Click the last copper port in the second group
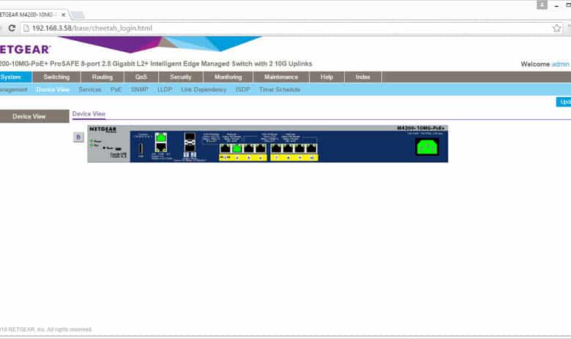571x339 pixels. (311, 148)
